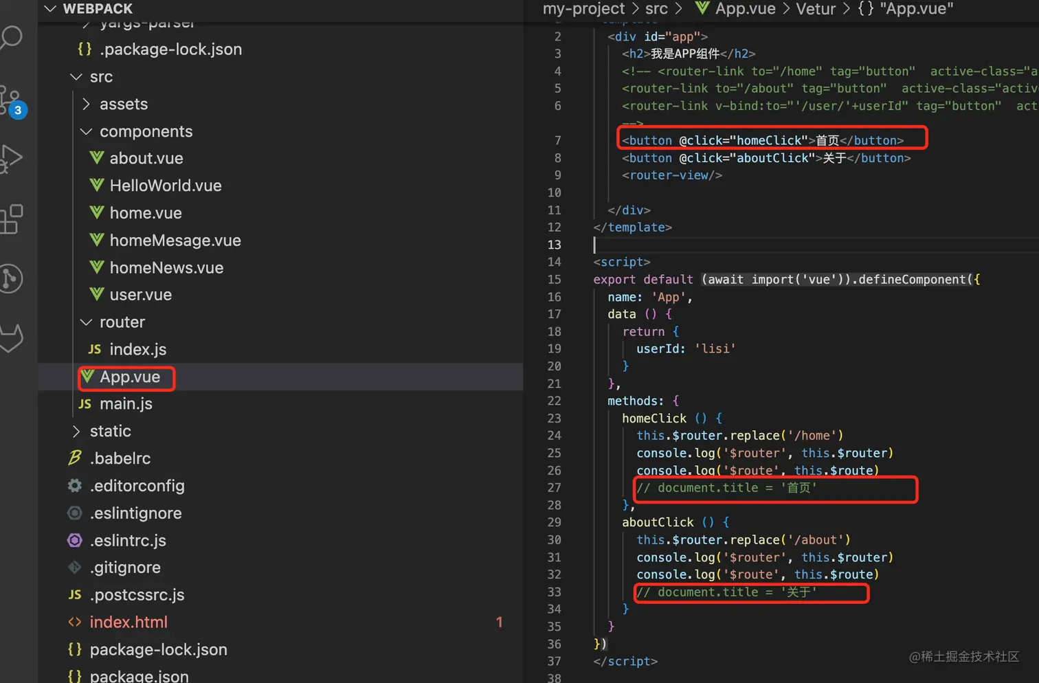Viewport: 1039px width, 683px height.
Task: Click the Vue icon beside home.vue
Action: coord(97,213)
